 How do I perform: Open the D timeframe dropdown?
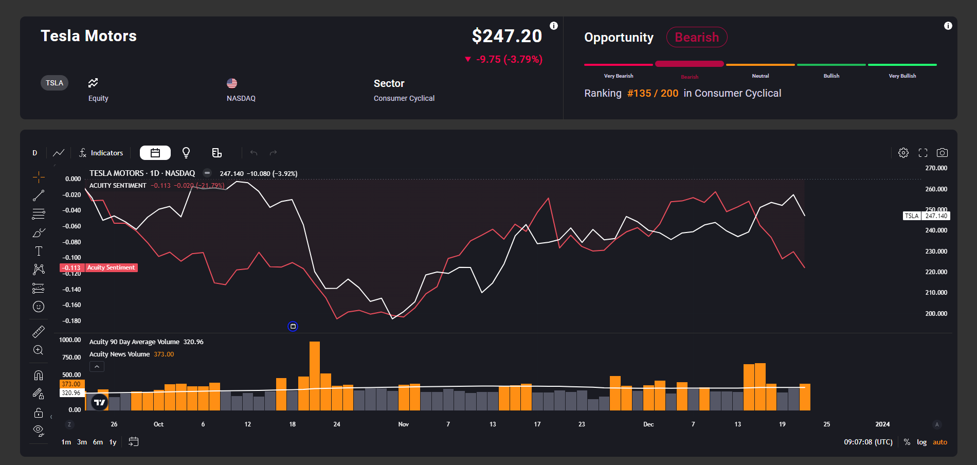pyautogui.click(x=34, y=153)
